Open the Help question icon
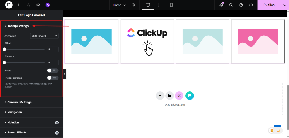This screenshot has height=138, width=289. 241,5
